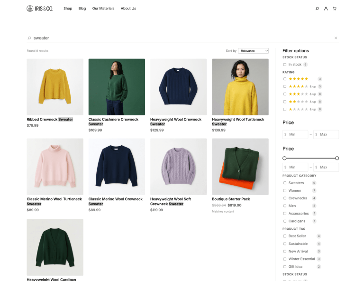Clear the sweater search with the X
Image resolution: width=364 pixels, height=281 pixels.
click(x=336, y=38)
